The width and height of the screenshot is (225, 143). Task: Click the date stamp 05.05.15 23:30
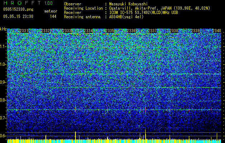[x=18, y=16]
